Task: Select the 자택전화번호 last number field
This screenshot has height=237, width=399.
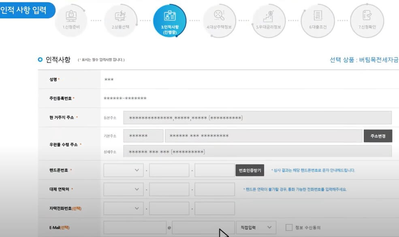Action: 215,208
